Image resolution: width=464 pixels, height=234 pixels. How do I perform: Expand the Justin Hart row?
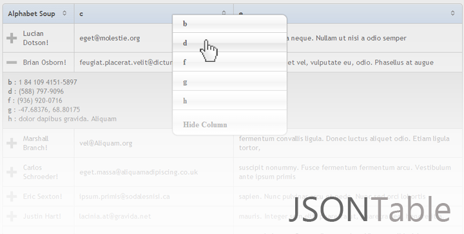pos(12,216)
